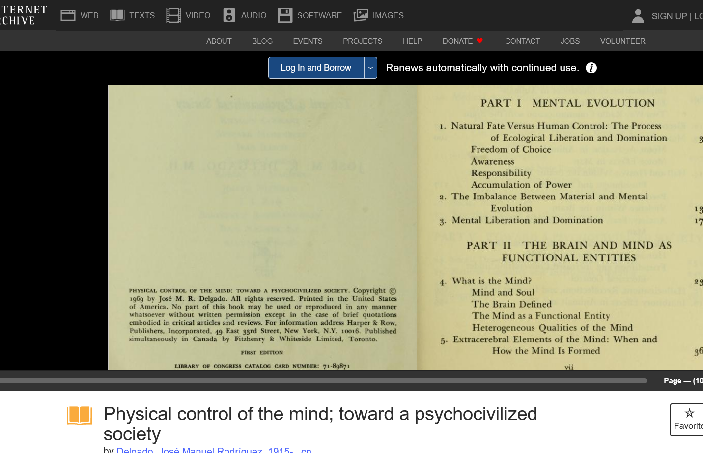Screen dimensions: 703x453
Task: Open the WEB menu label
Action: pos(89,15)
